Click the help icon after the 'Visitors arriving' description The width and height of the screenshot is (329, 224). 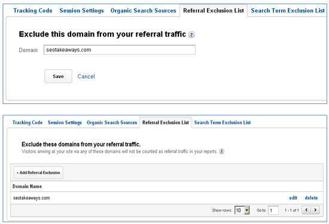coord(221,151)
